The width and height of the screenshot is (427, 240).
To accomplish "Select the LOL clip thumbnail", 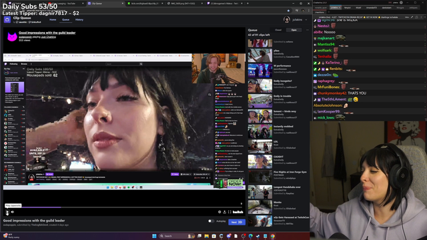I will click(x=260, y=147).
